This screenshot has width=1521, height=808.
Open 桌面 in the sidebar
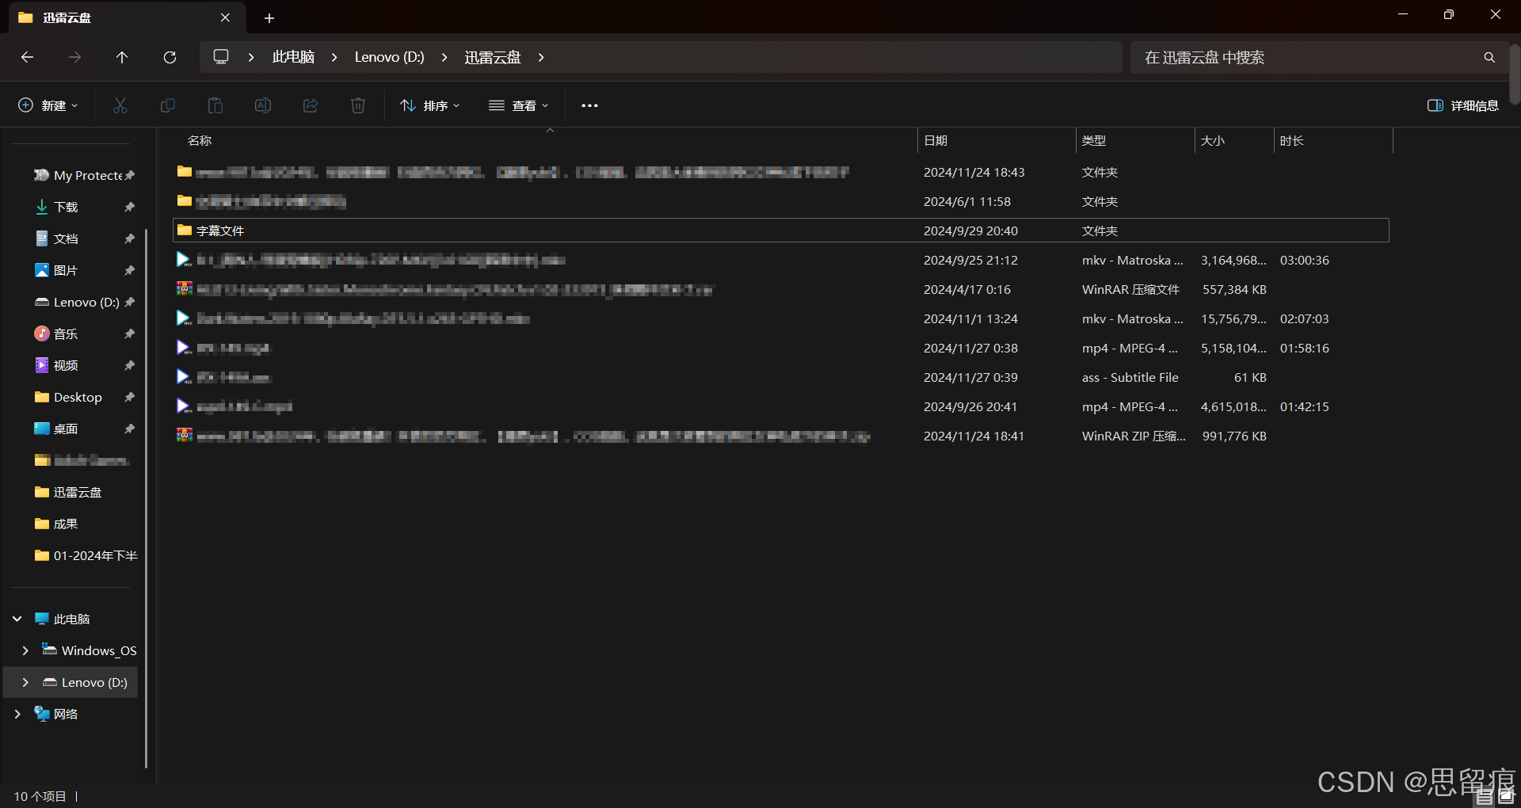point(66,429)
